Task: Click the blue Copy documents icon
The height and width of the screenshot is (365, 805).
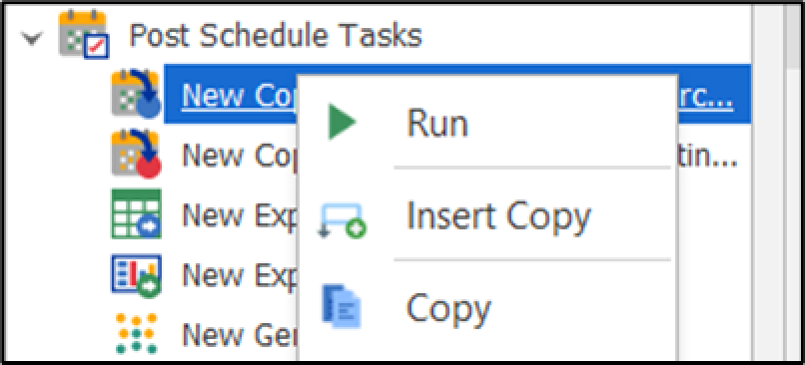Action: [342, 306]
